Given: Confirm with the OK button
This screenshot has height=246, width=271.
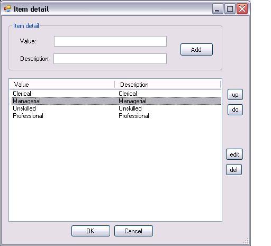Looking at the screenshot, I should click(91, 231).
